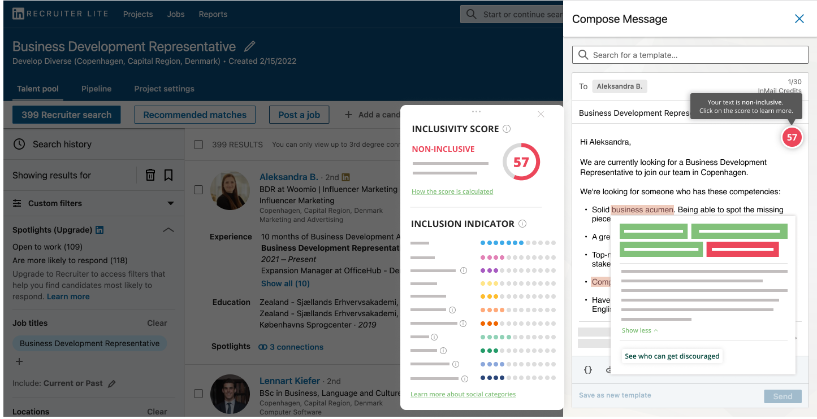
Task: Click the red 57 score badge in the message
Action: 792,137
